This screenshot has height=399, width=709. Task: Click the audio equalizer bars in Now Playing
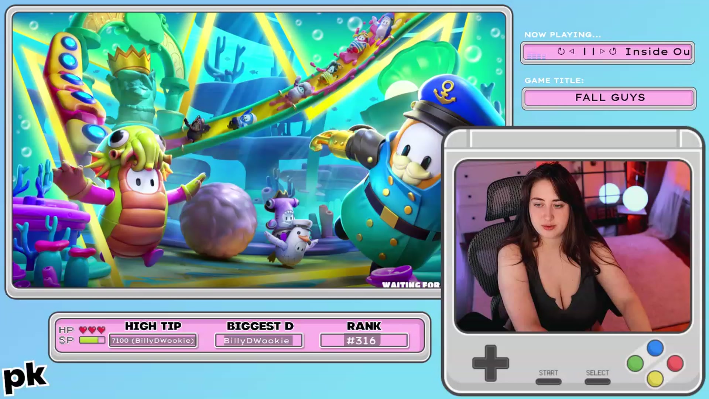pyautogui.click(x=536, y=57)
